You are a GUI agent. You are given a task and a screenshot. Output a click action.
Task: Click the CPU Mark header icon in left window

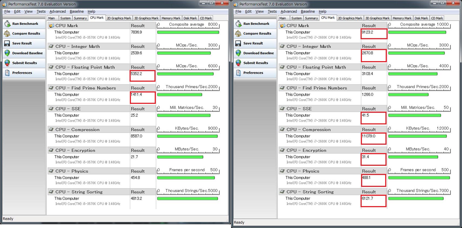[51, 26]
